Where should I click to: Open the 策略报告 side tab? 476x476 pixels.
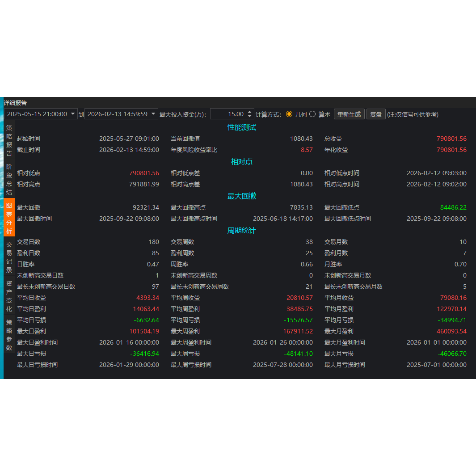point(9,140)
